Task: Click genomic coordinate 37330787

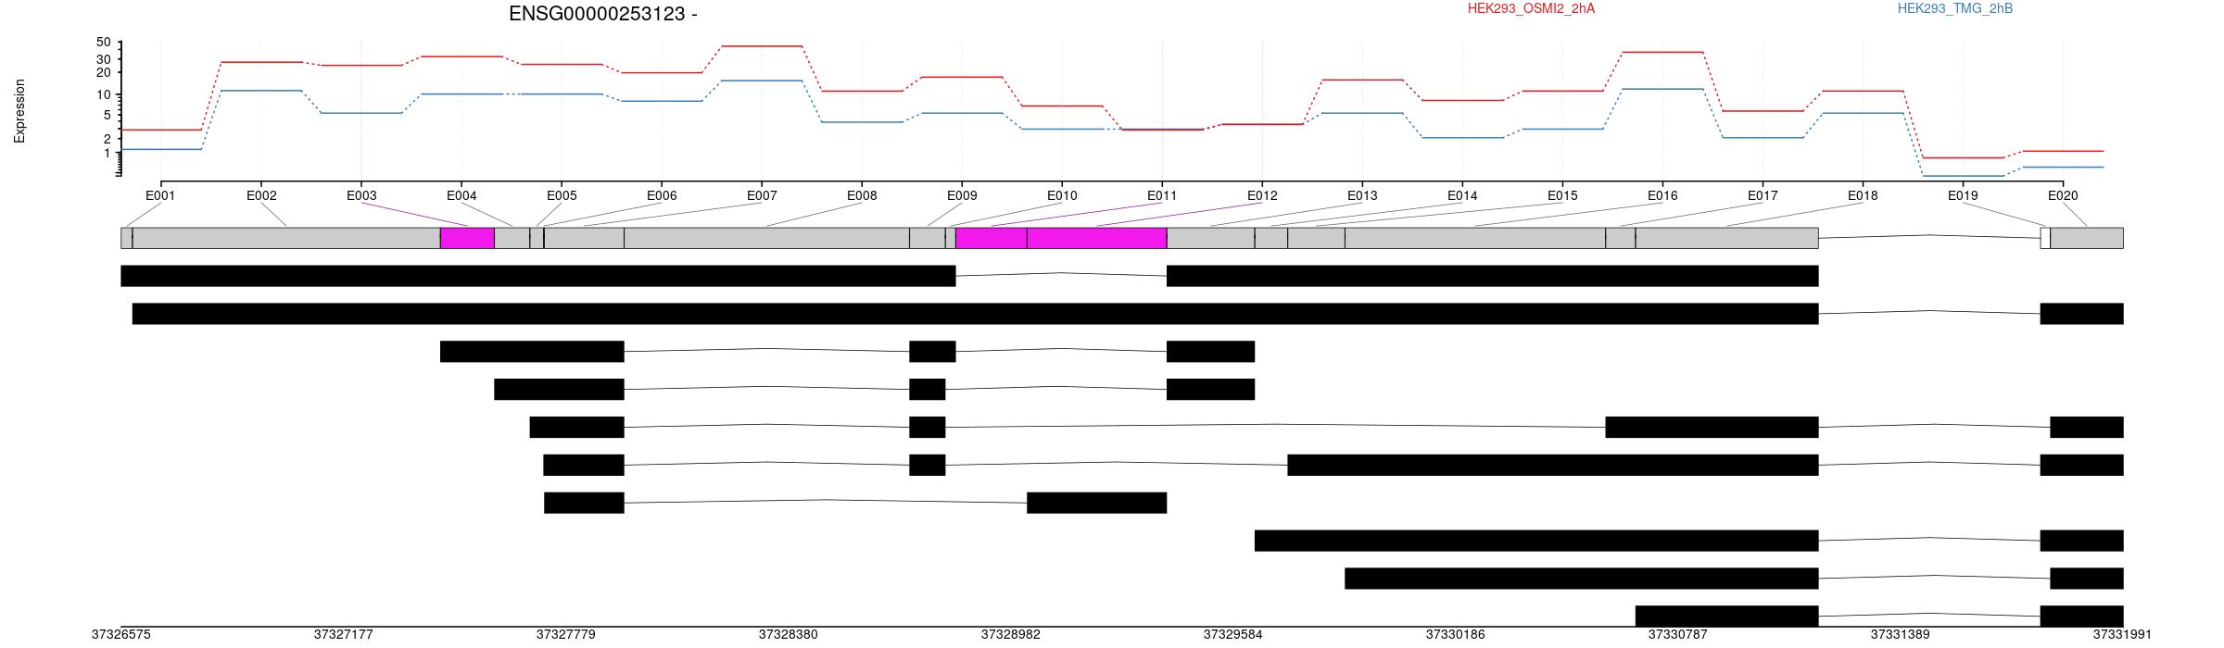Action: (1677, 634)
